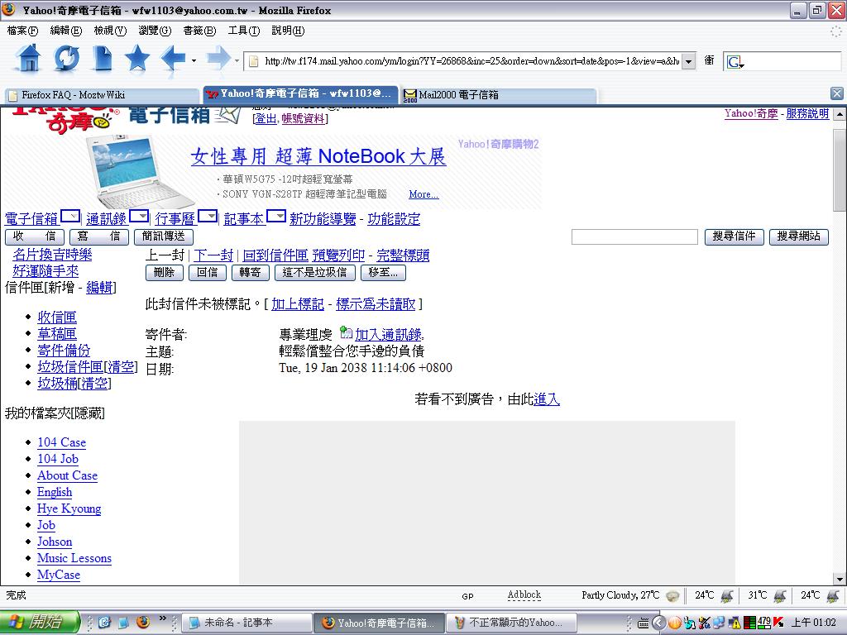This screenshot has height=635, width=847.
Task: Click the 寫信 compose button
Action: coord(99,236)
